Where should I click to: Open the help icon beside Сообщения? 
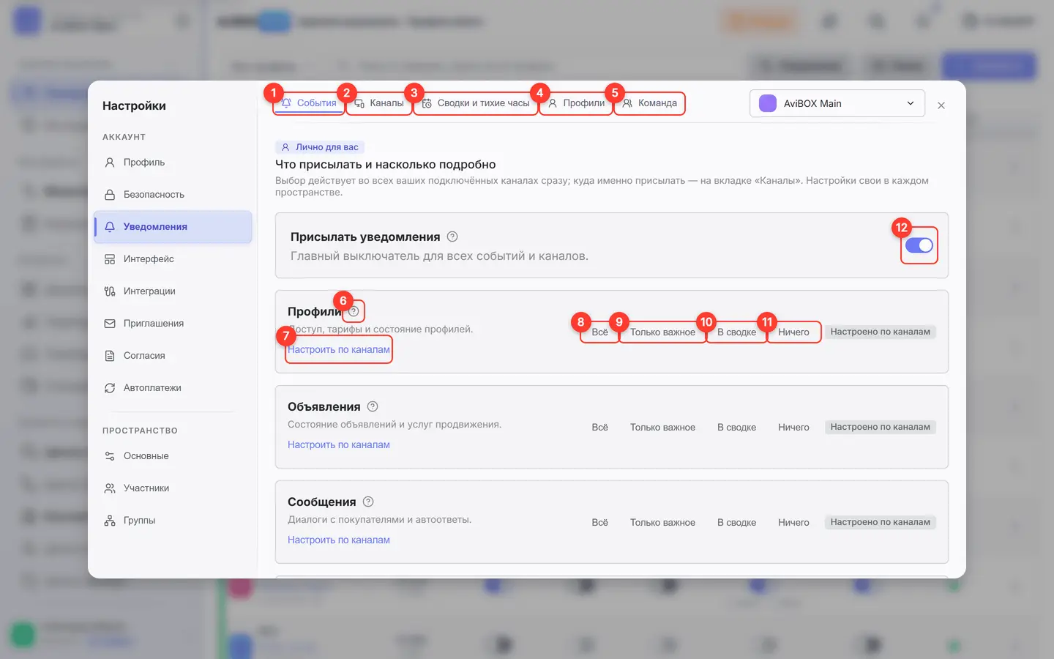368,502
